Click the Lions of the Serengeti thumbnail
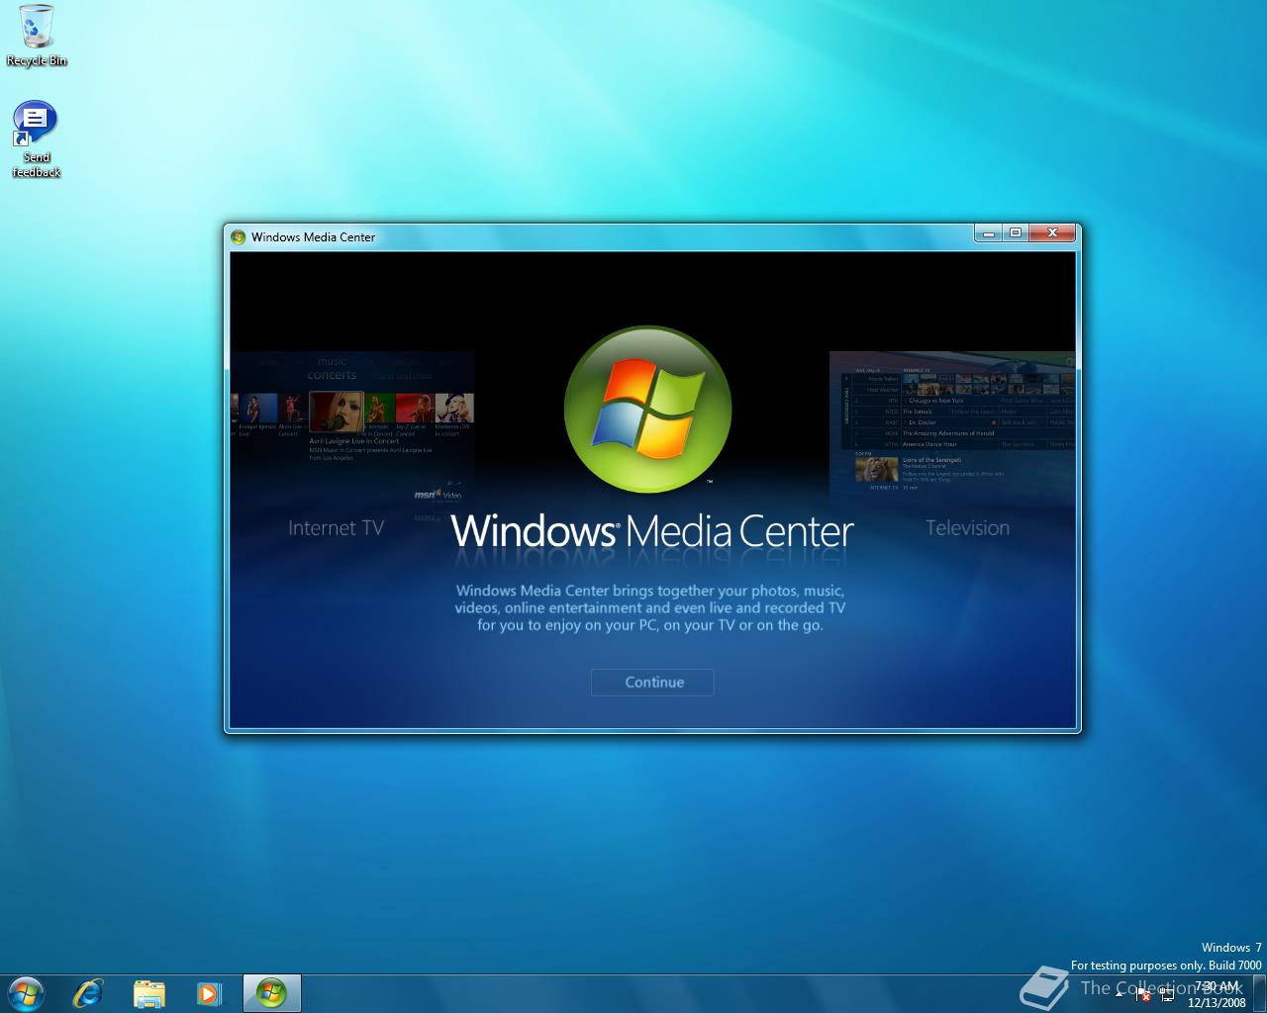Viewport: 1267px width, 1013px height. click(x=876, y=469)
